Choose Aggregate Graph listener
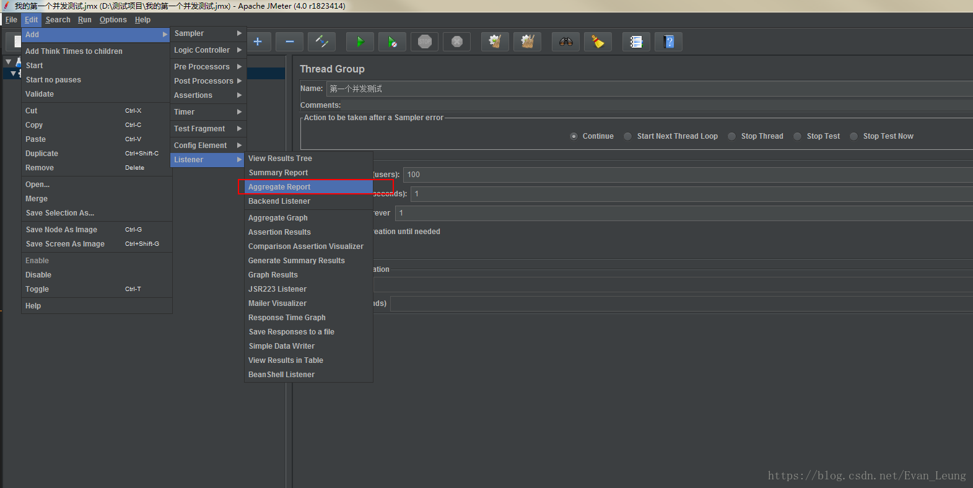Viewport: 973px width, 488px height. coord(308,218)
